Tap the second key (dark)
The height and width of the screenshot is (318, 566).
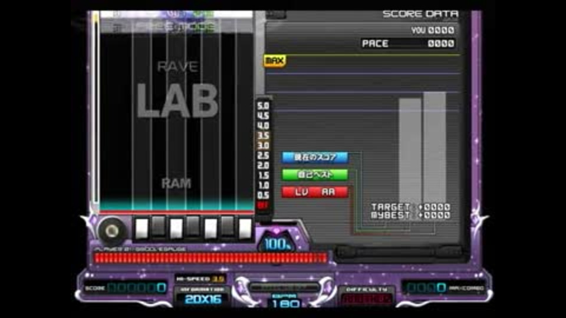pyautogui.click(x=159, y=226)
